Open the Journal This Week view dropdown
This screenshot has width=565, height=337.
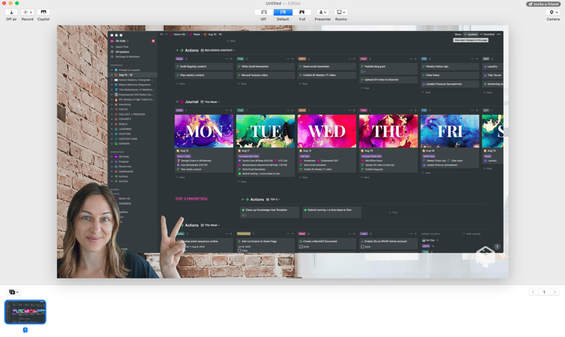point(210,102)
